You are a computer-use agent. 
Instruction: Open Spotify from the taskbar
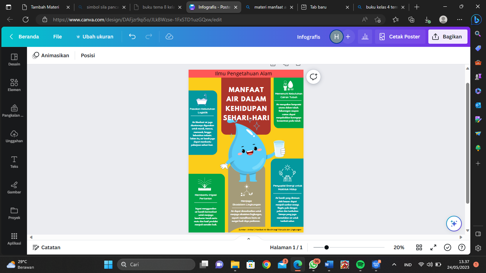(x=360, y=264)
